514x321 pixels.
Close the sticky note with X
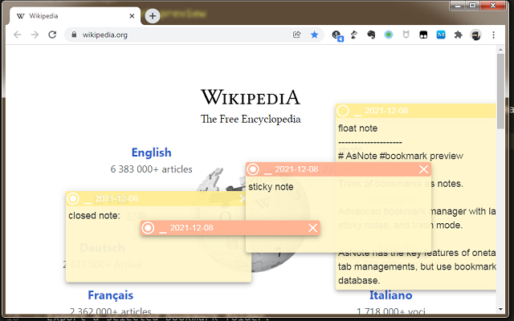click(x=423, y=169)
